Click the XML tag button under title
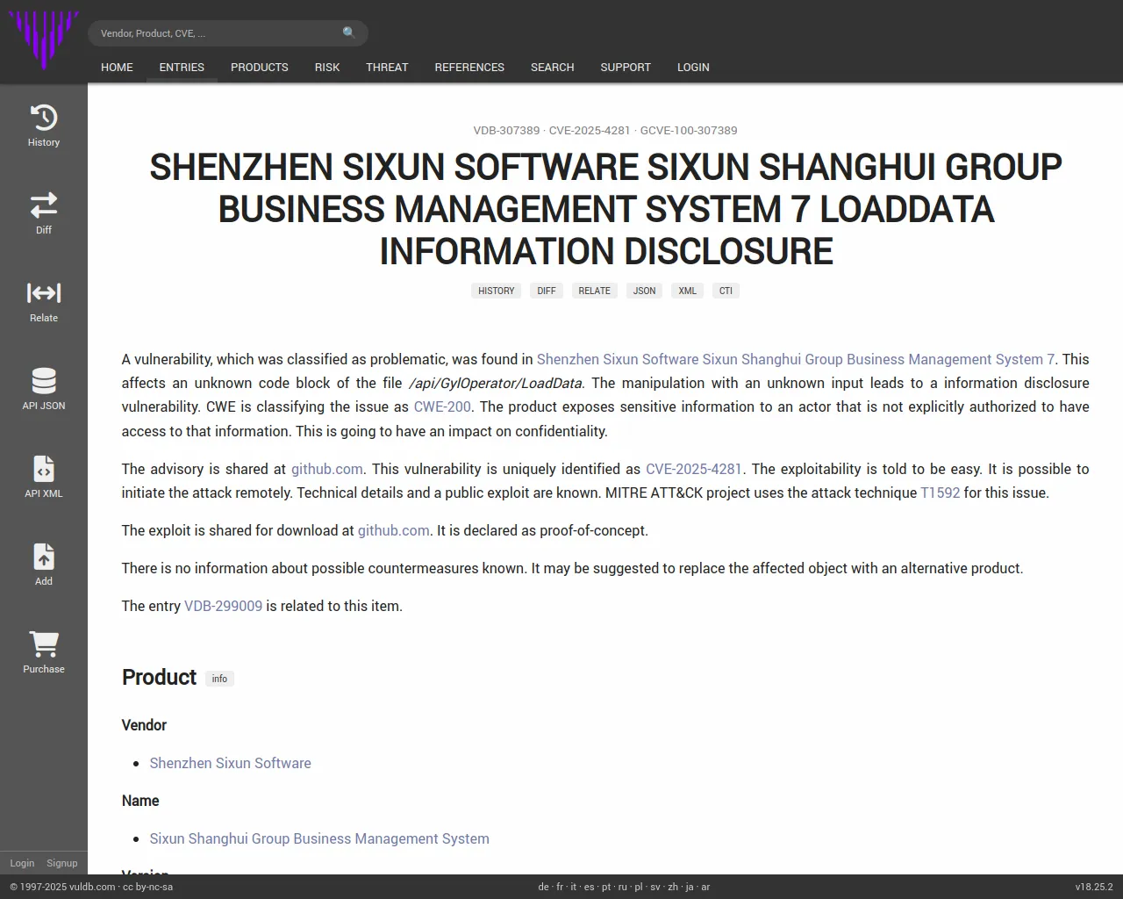 pyautogui.click(x=688, y=291)
